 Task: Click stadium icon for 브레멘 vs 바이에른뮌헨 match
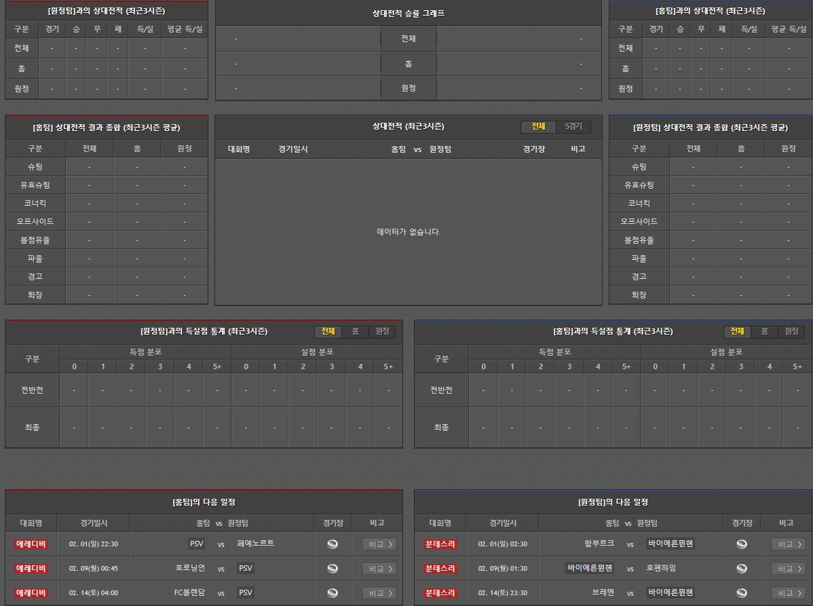point(742,593)
